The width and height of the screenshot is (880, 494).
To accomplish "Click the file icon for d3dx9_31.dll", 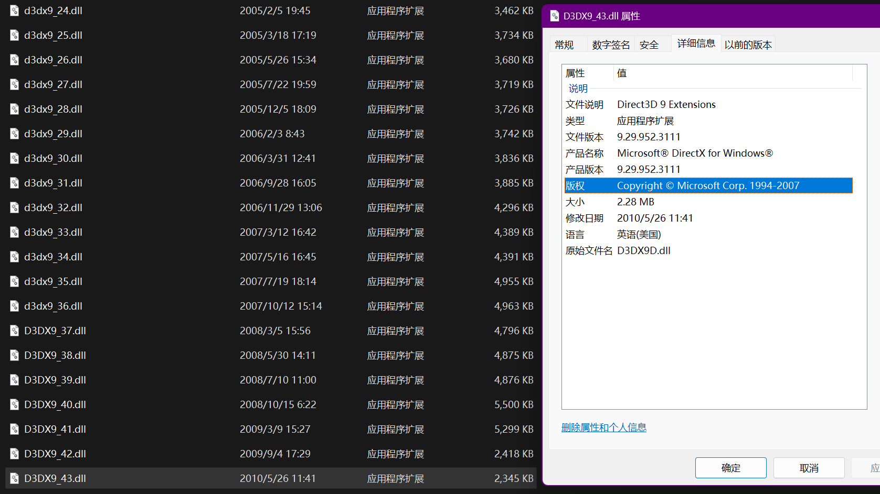I will click(x=14, y=183).
